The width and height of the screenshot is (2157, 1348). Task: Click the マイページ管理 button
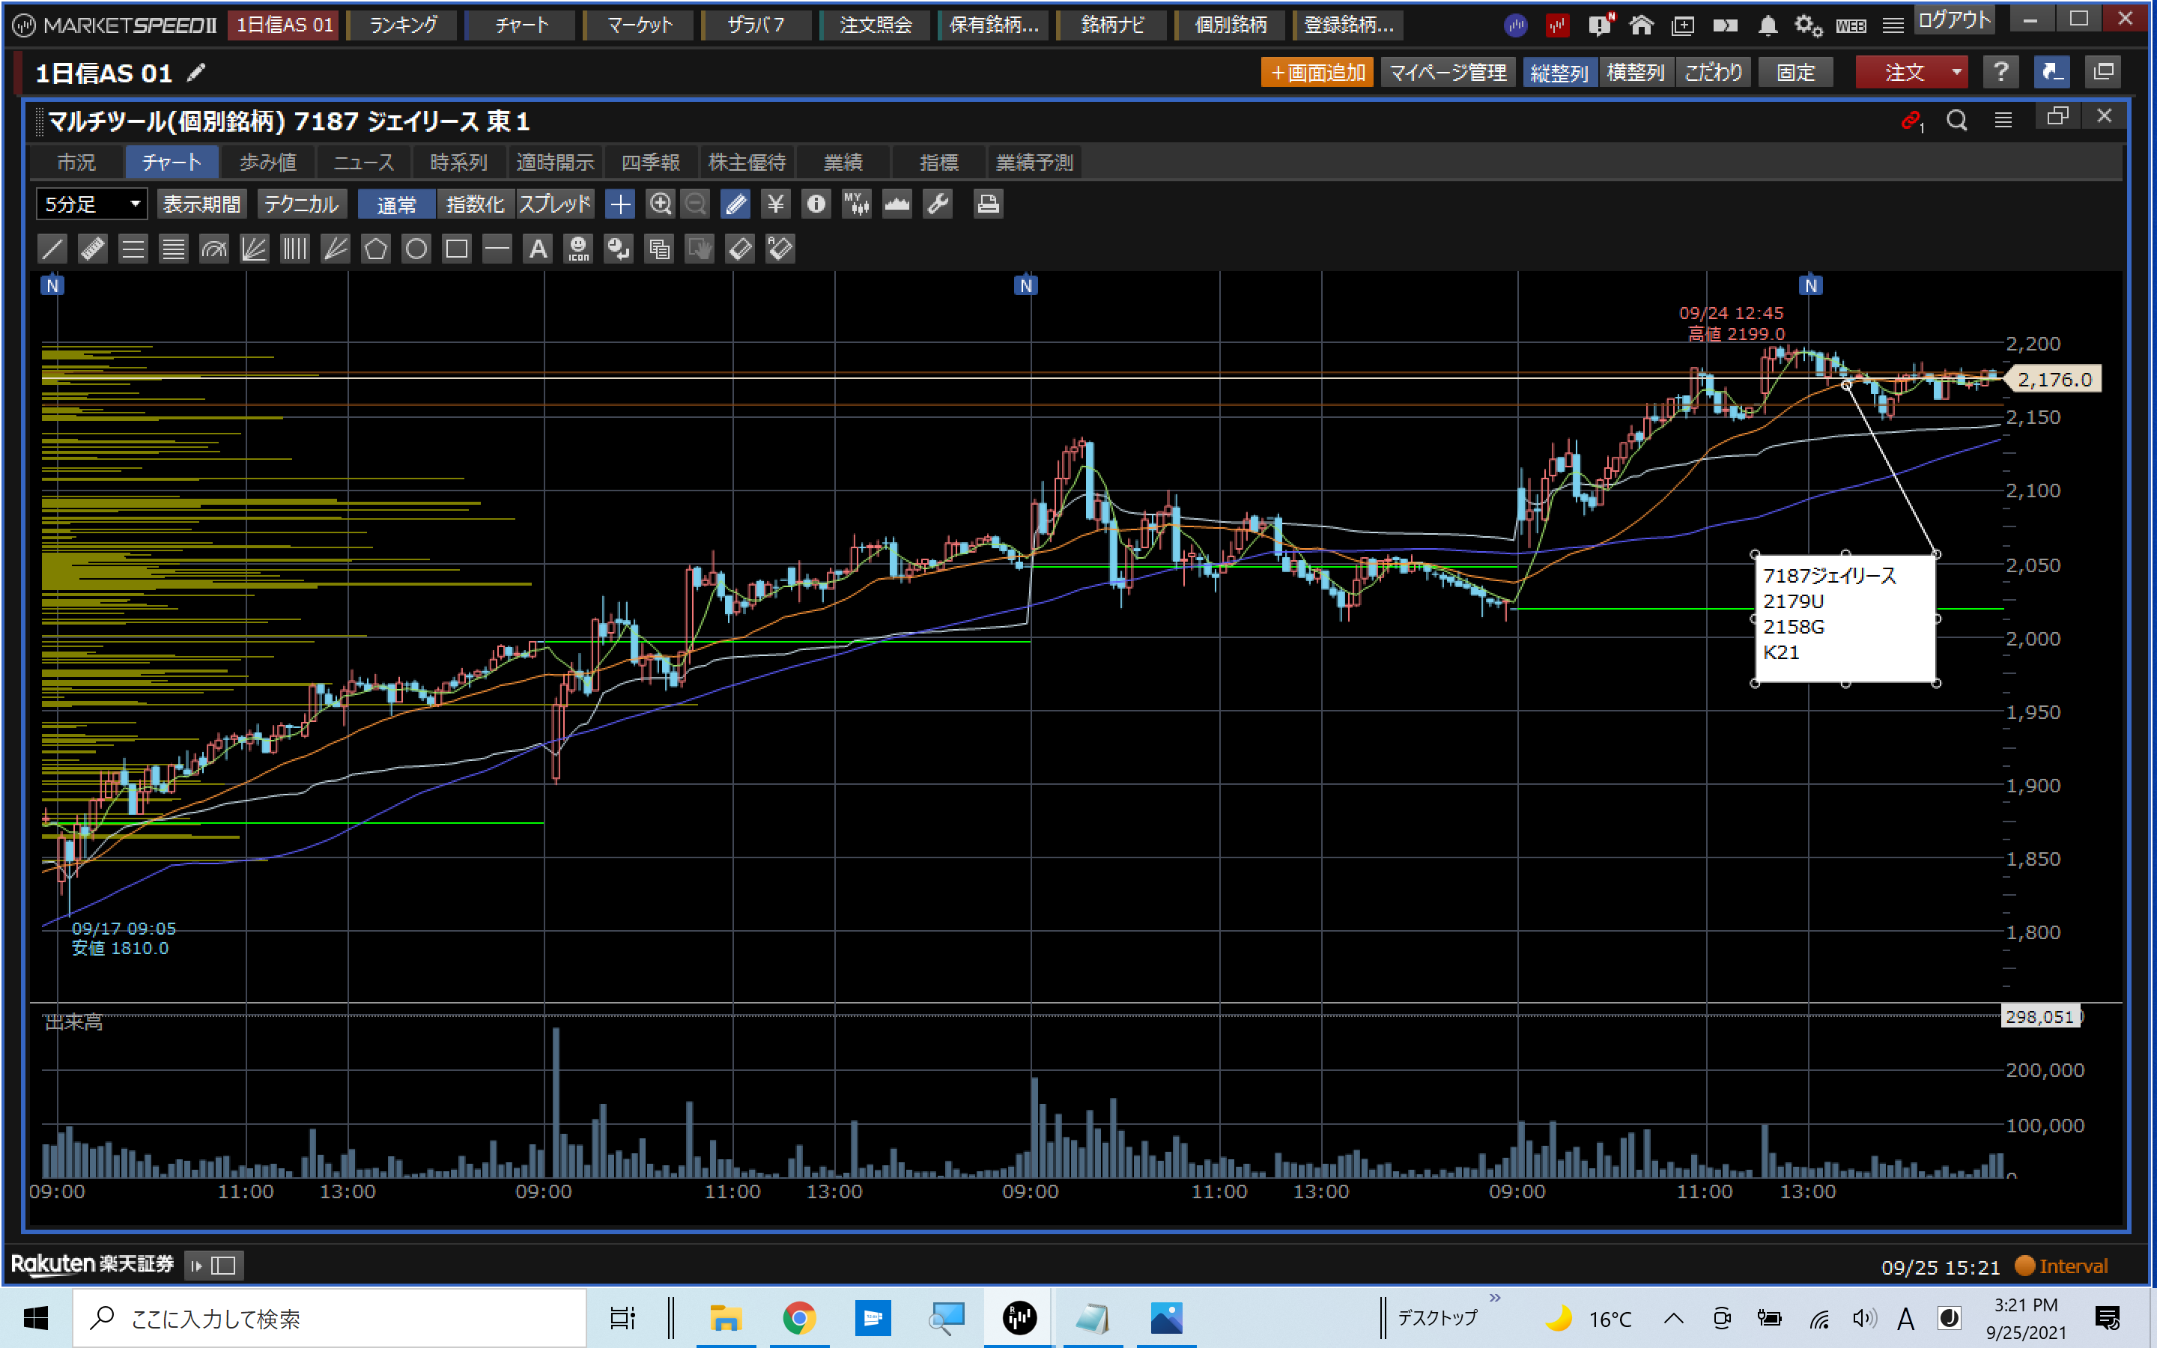point(1448,72)
